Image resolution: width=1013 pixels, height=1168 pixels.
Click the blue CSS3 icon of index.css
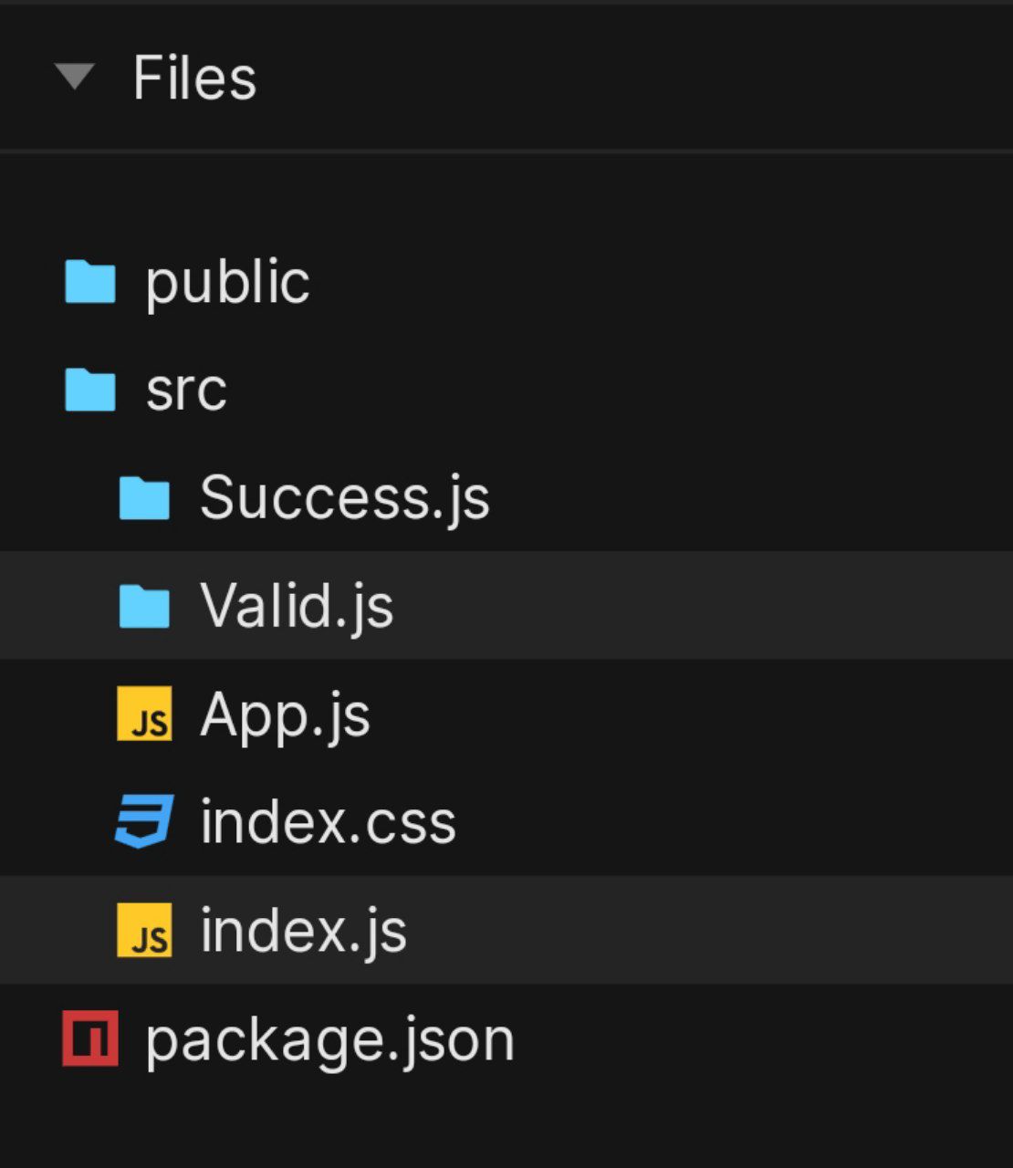(x=144, y=821)
